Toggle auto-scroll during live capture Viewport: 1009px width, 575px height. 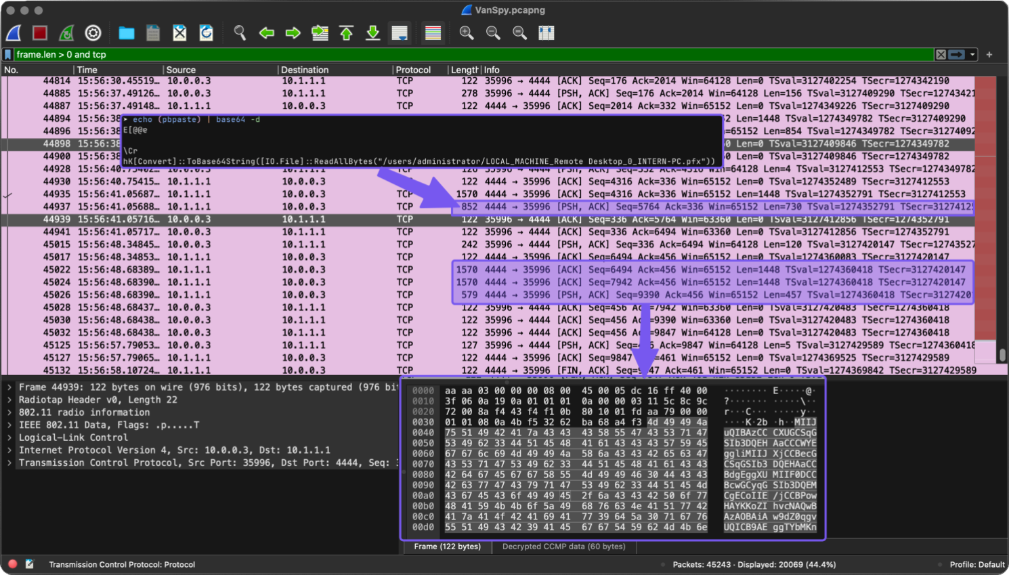point(400,33)
